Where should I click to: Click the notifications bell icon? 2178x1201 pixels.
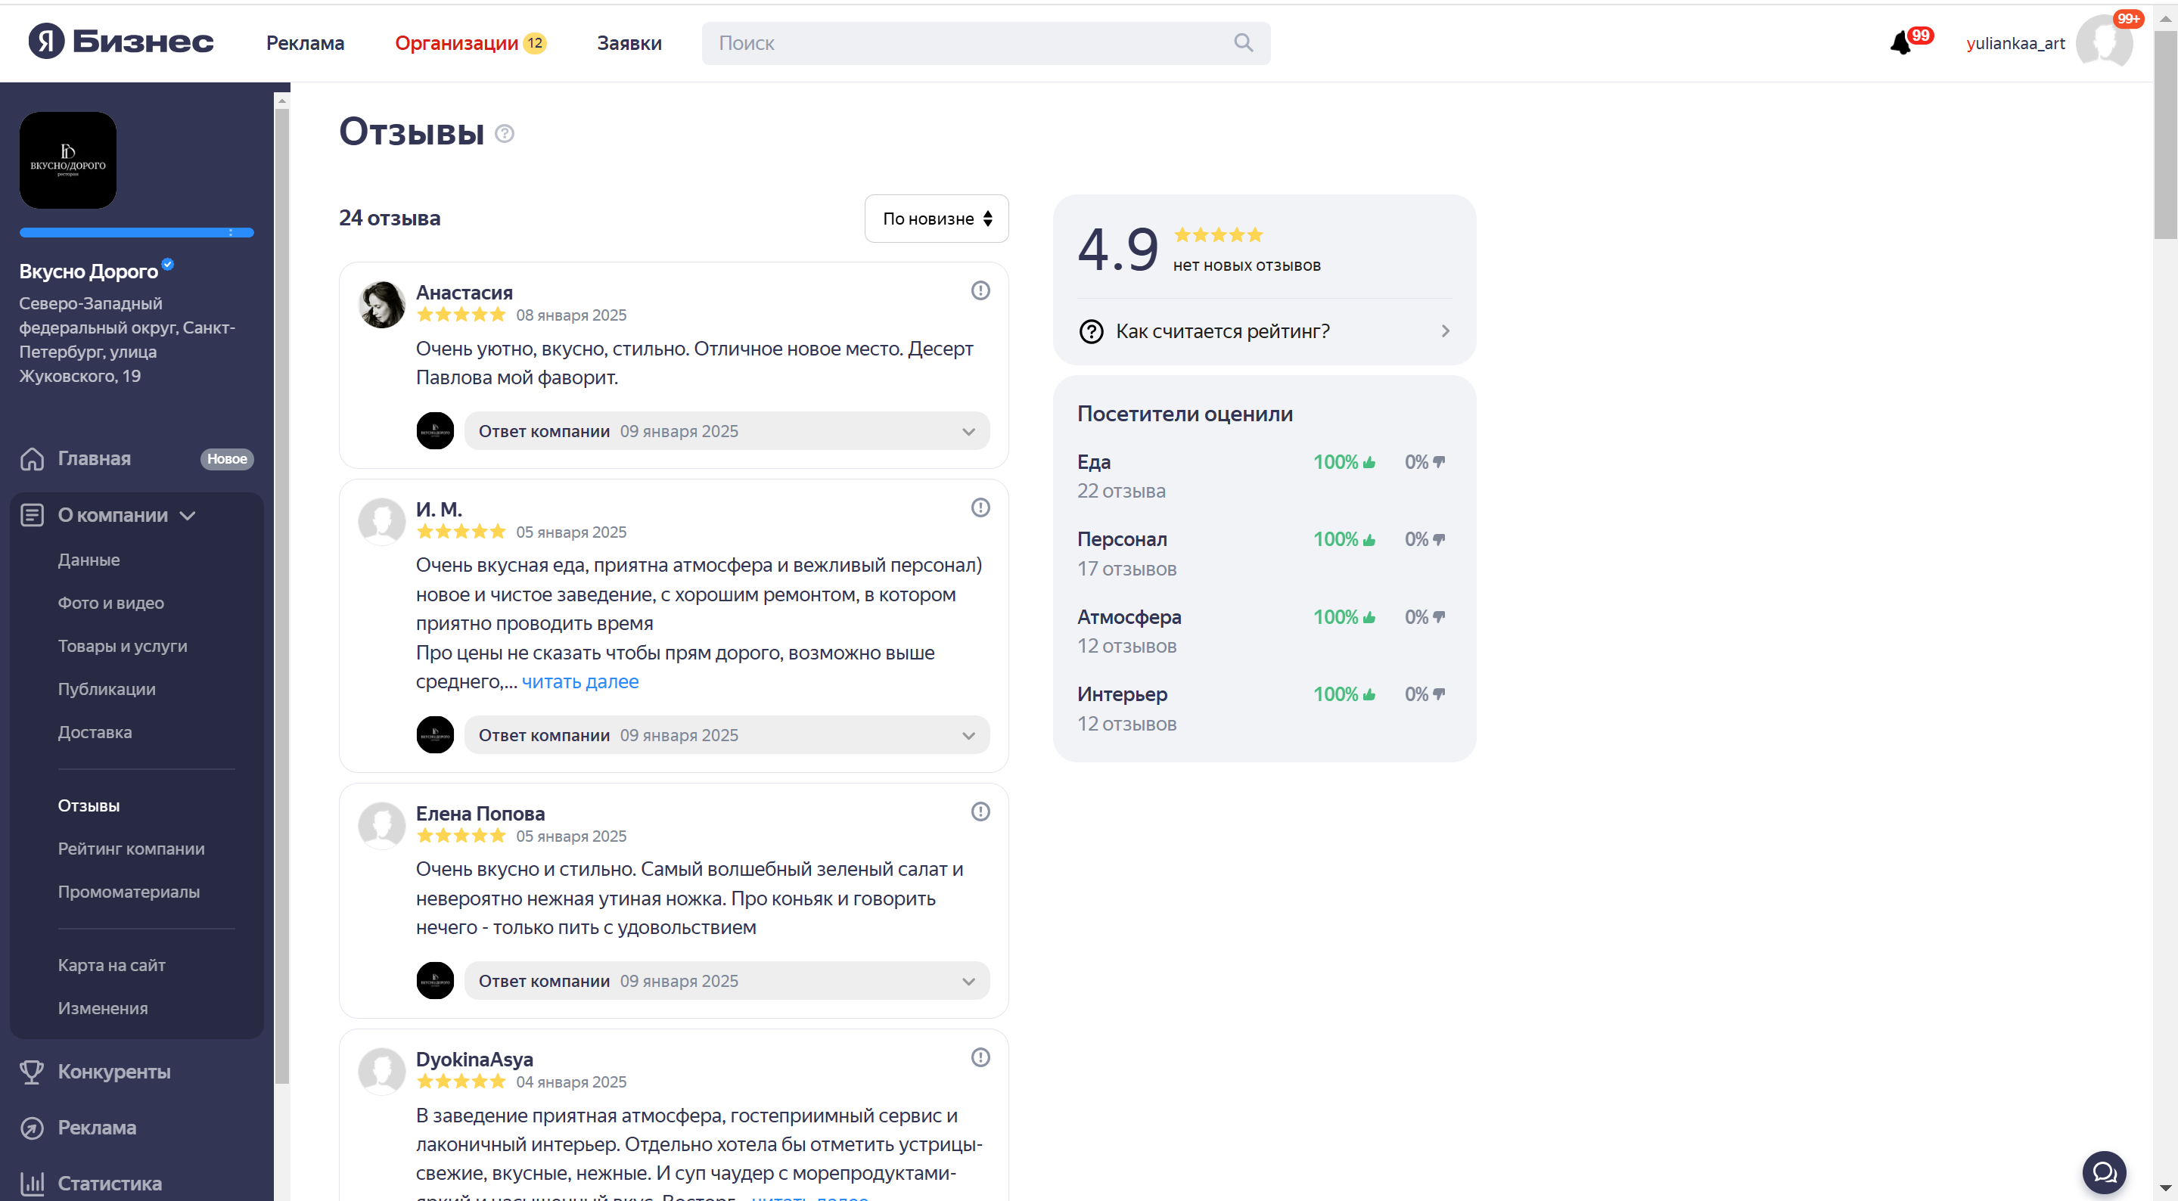[x=1900, y=43]
